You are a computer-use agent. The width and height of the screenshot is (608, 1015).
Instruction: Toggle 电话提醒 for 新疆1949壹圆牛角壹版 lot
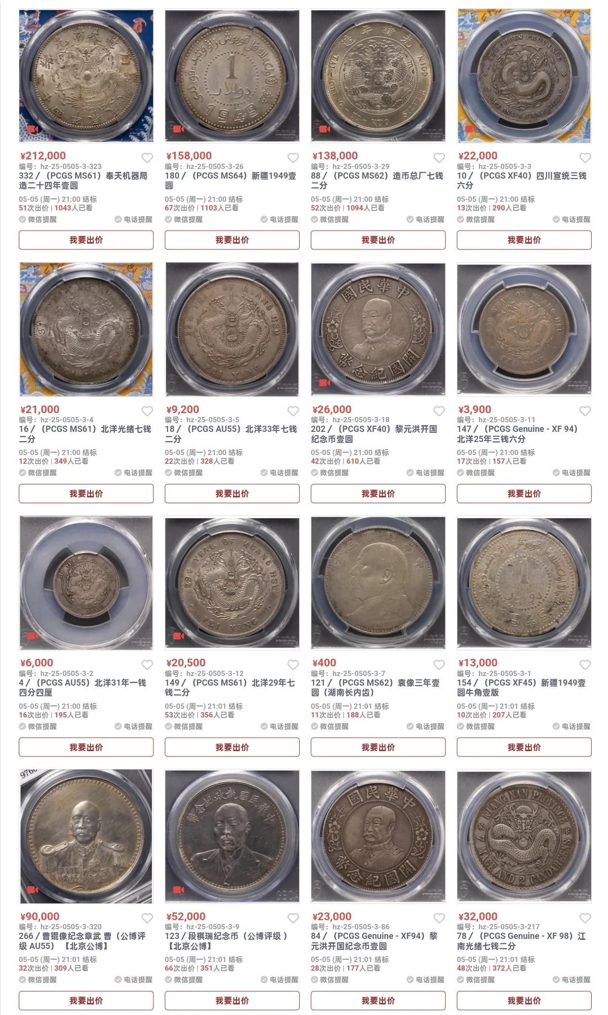[571, 727]
